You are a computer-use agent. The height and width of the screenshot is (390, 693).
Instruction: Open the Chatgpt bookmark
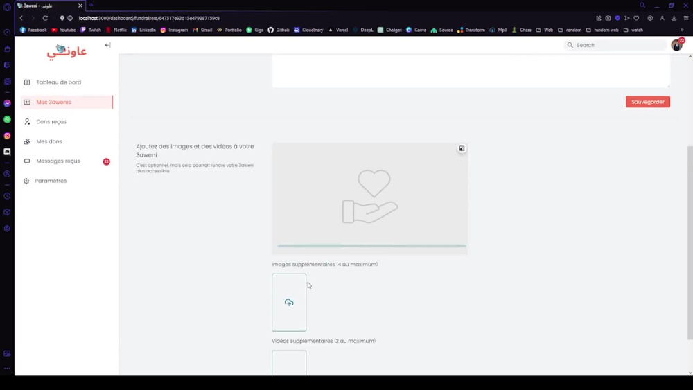pos(389,30)
